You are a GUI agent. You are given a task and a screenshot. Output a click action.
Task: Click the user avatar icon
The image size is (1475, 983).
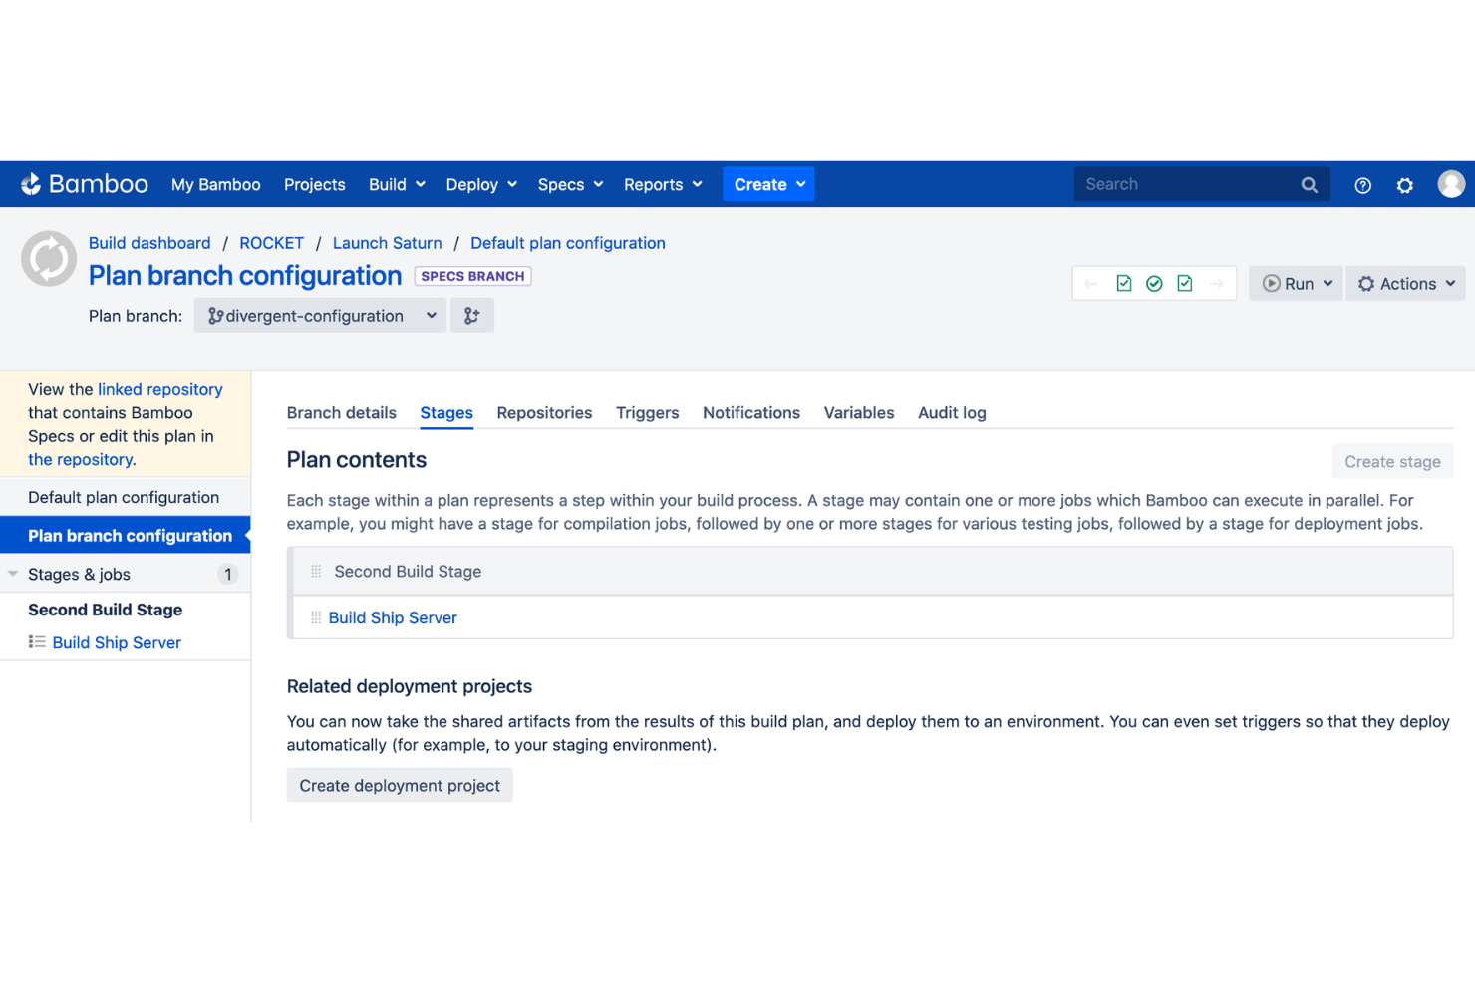coord(1451,183)
